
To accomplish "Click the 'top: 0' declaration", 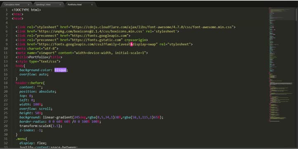I will click(x=26, y=96).
